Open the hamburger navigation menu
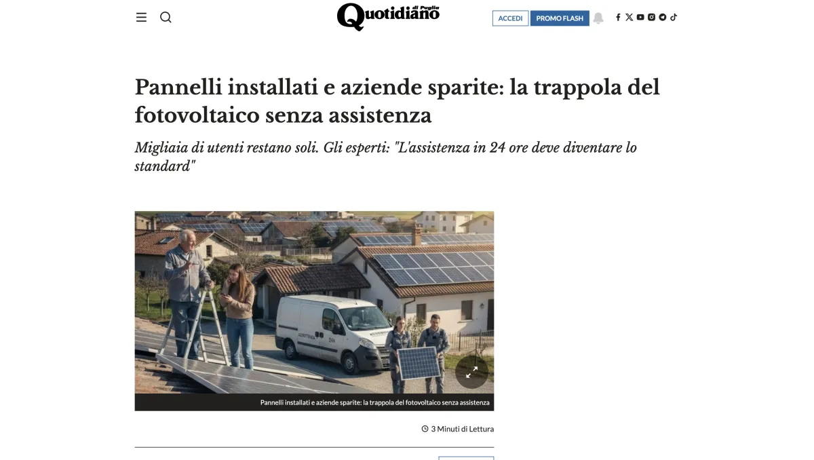 [141, 18]
